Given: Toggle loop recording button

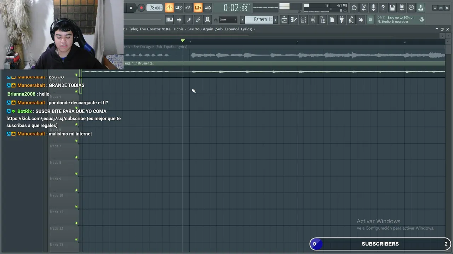Looking at the screenshot, I should pos(208,8).
